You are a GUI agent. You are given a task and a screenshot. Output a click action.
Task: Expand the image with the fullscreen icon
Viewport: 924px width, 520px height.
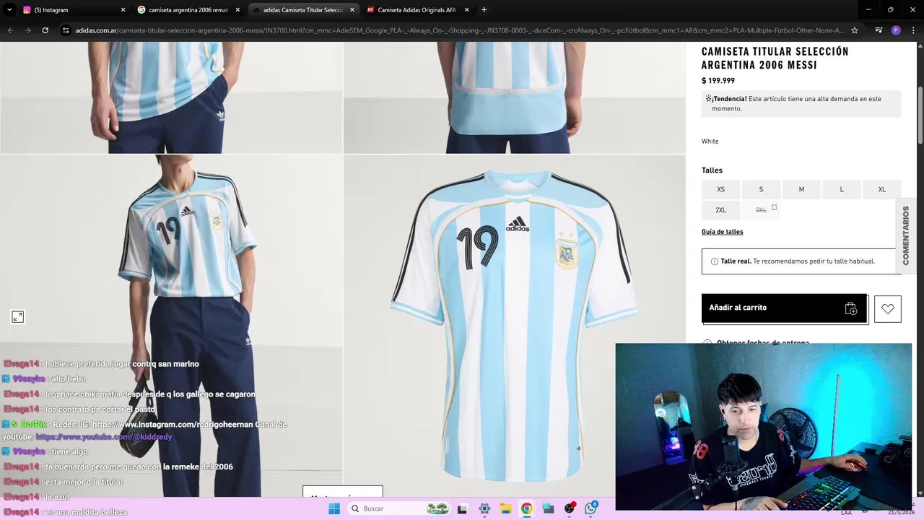(18, 316)
